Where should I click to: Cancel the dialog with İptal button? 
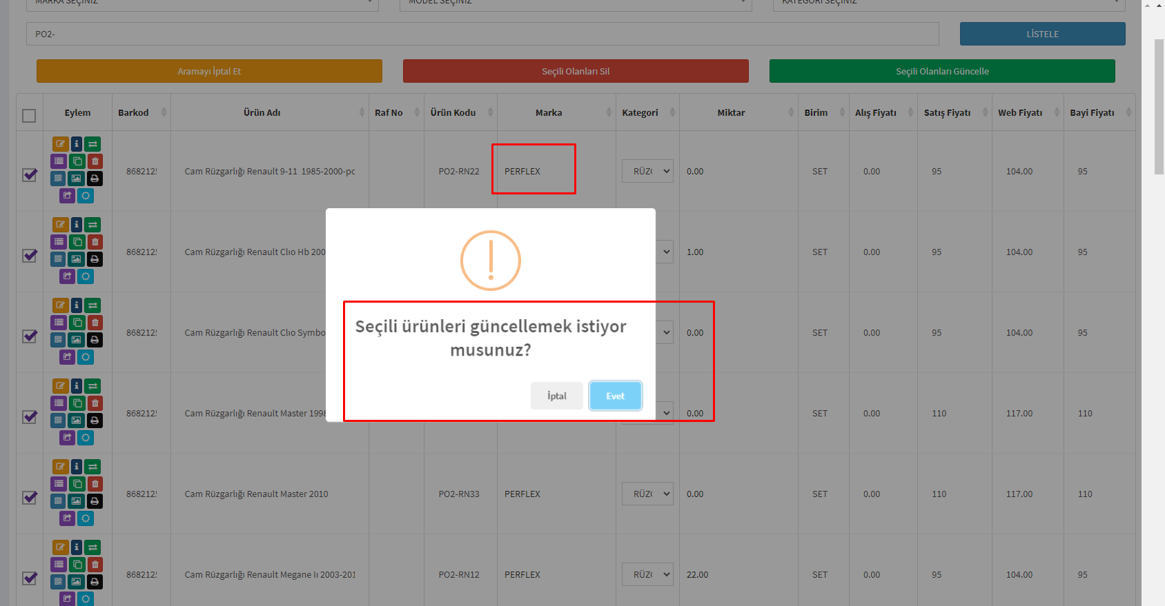(x=556, y=396)
